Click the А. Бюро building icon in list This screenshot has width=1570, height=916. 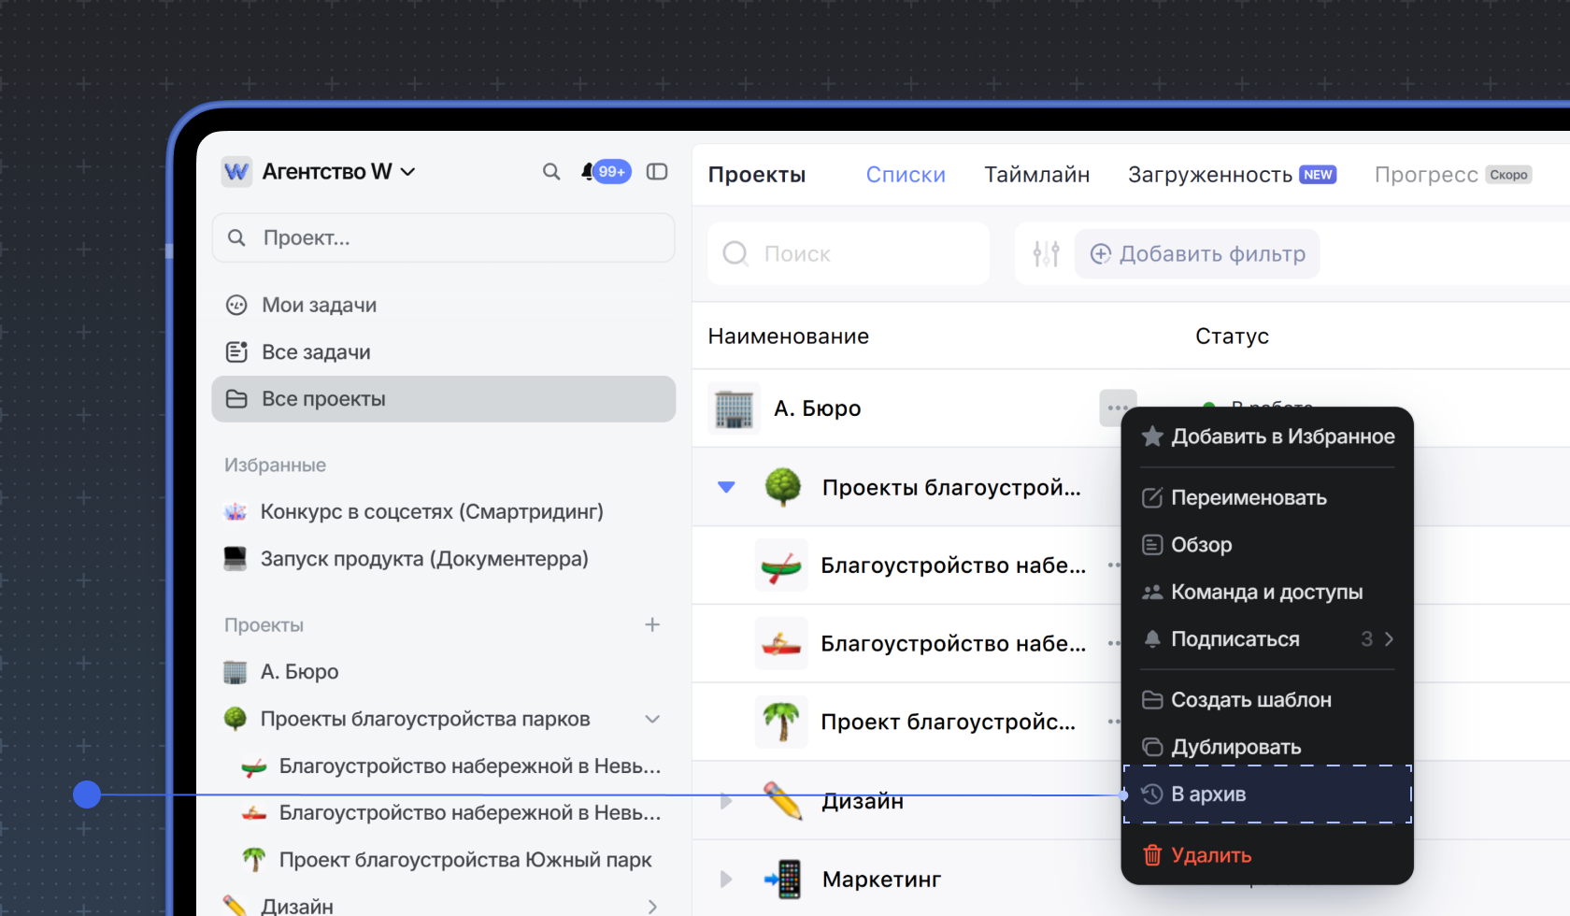coord(734,408)
